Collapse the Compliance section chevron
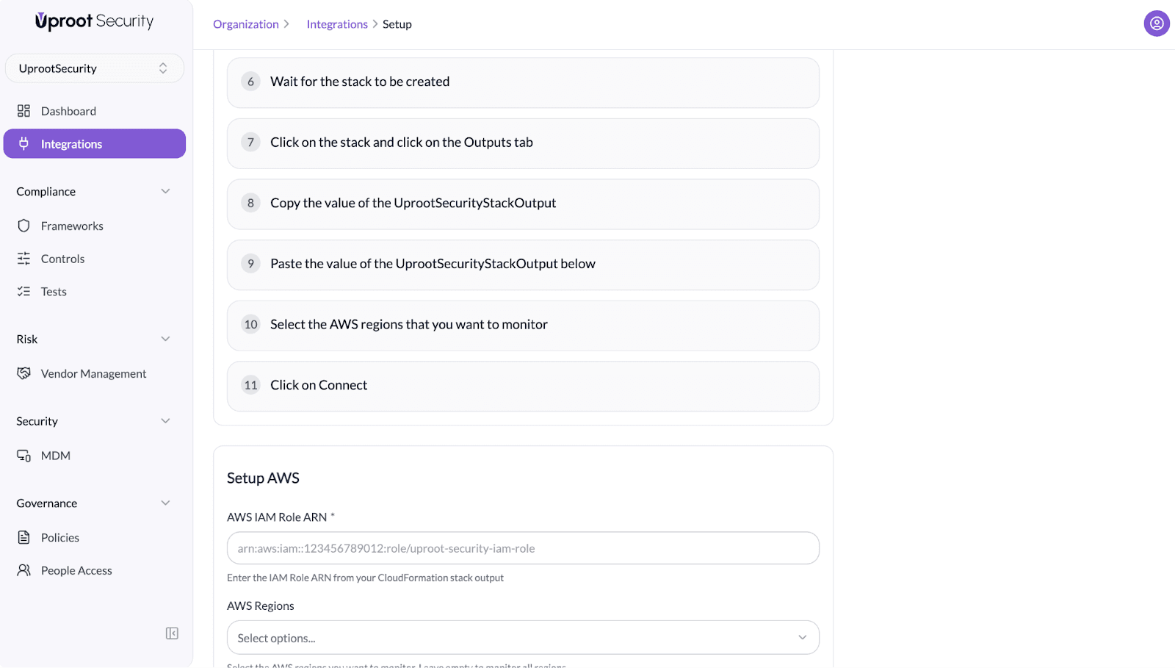 (x=165, y=192)
